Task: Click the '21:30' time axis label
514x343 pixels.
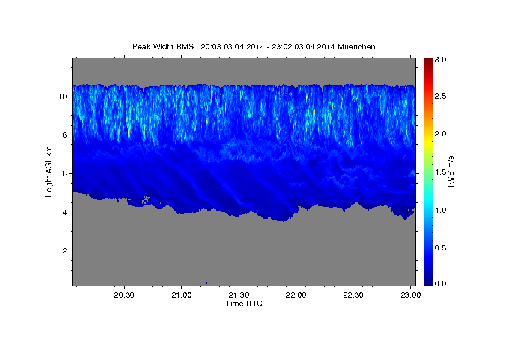Action: [x=239, y=295]
